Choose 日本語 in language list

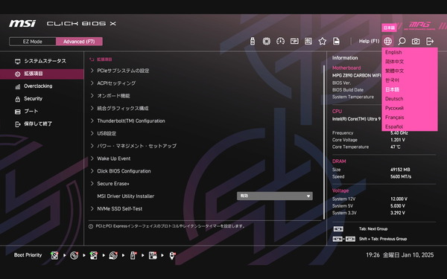coord(393,89)
